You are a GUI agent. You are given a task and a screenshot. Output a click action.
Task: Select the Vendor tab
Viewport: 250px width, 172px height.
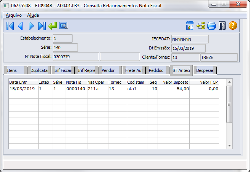[x=110, y=70]
